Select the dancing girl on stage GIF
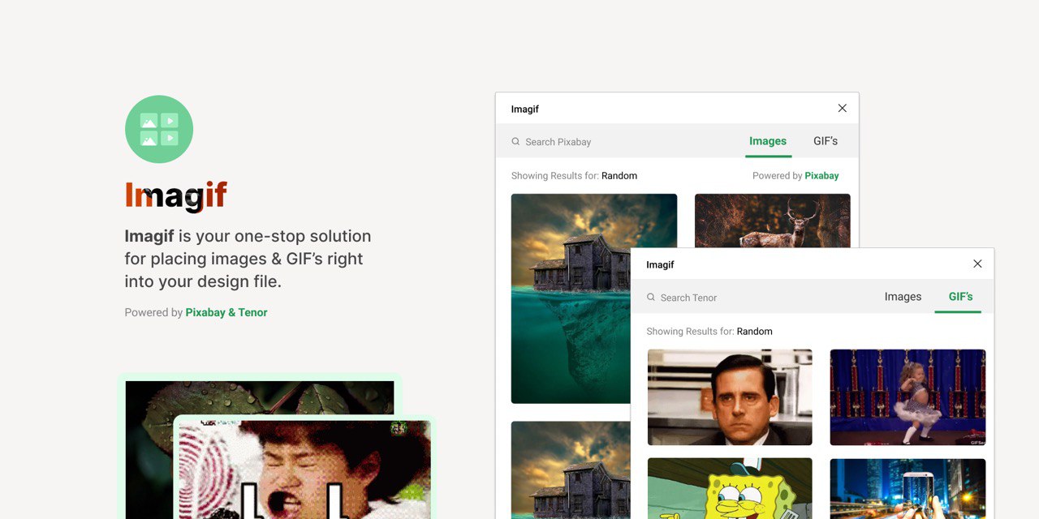Screen dimensions: 1039x519 908,397
